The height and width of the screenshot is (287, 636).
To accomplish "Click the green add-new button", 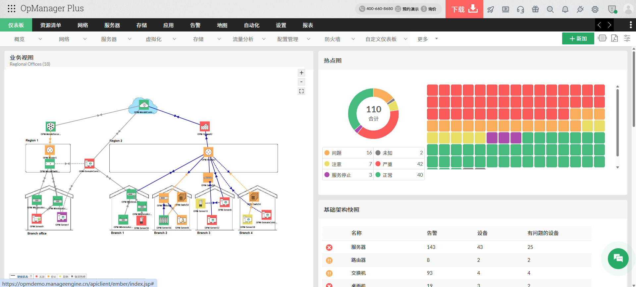I will pos(578,38).
